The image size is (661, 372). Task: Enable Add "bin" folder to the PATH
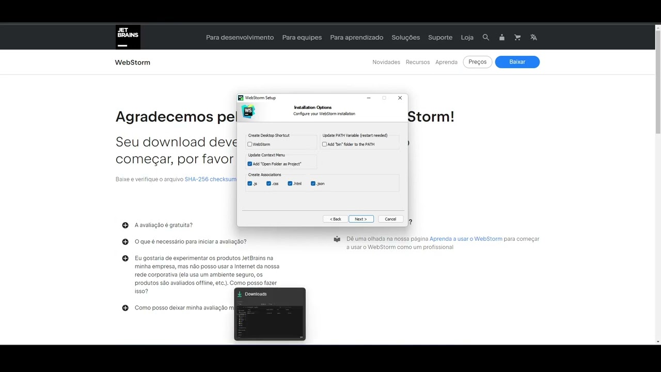(x=324, y=145)
